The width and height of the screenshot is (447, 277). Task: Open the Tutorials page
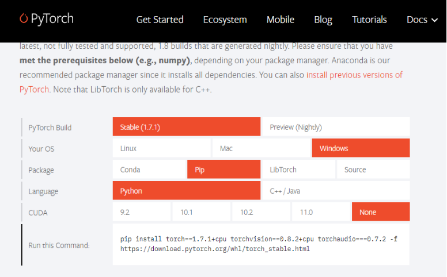click(369, 20)
